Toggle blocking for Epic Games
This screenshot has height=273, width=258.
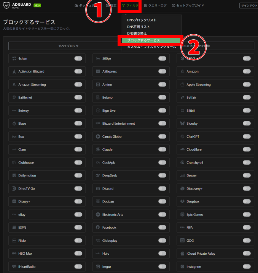(x=247, y=215)
